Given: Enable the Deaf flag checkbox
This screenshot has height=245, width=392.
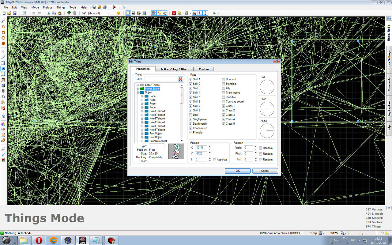Looking at the screenshot, I should [190, 115].
